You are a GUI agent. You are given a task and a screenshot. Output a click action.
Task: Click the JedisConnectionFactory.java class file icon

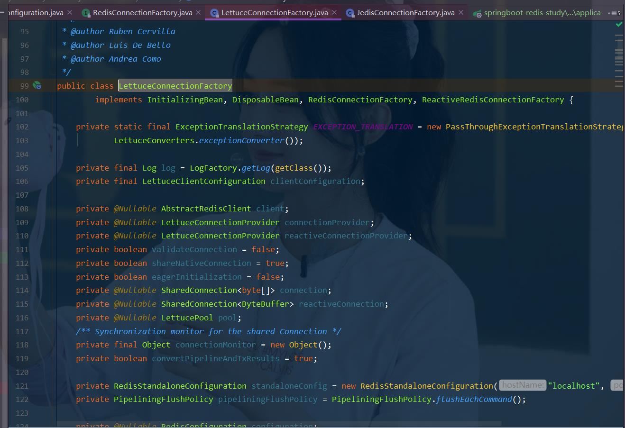(x=350, y=13)
